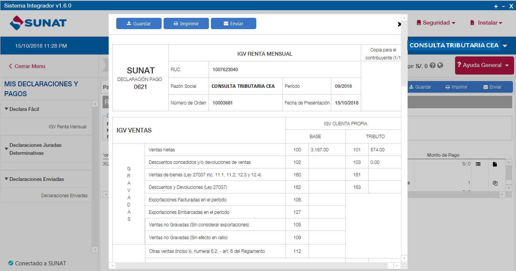516x271 pixels.
Task: Click the copy documents icon in table row
Action: click(x=495, y=183)
